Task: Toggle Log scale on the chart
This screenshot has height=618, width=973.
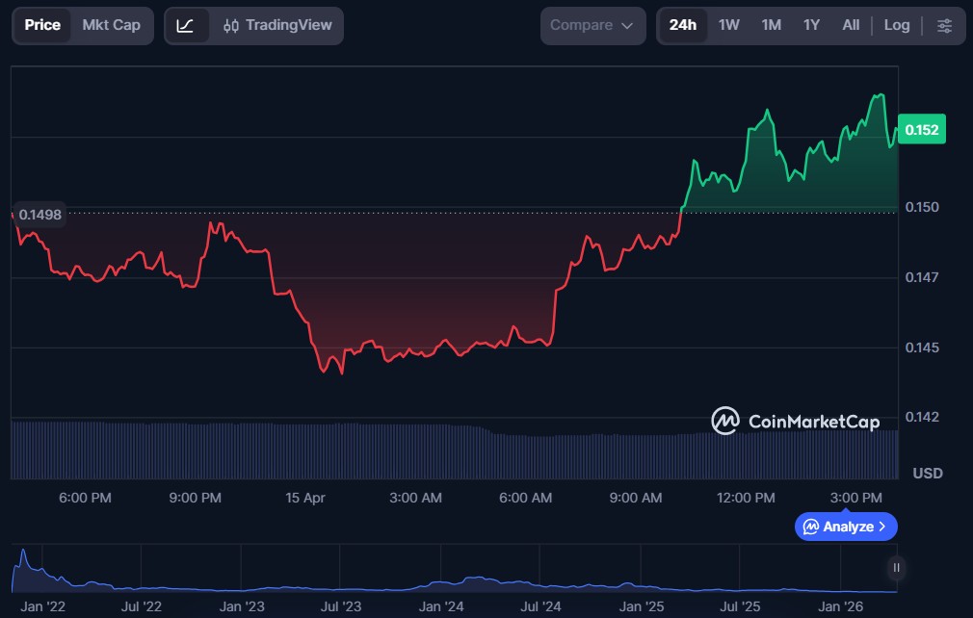Action: coord(896,25)
